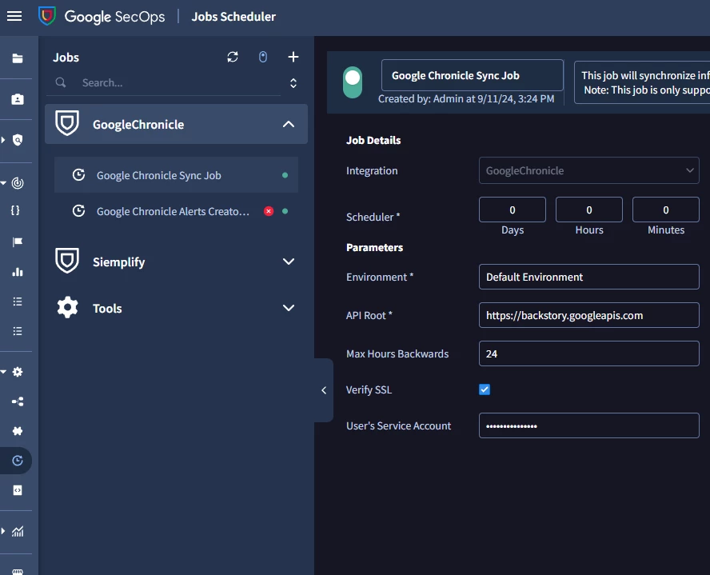Expand the Tools jobs group
The image size is (710, 575).
pyautogui.click(x=289, y=308)
